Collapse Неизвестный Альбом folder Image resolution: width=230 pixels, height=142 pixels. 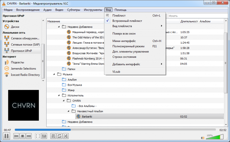coord(68,111)
